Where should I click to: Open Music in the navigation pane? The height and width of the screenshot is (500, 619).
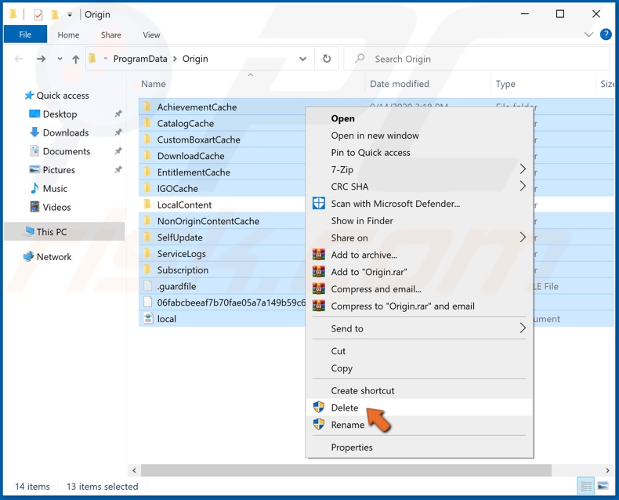(x=49, y=188)
